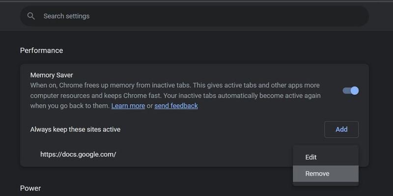The width and height of the screenshot is (393, 196).
Task: Click empty space right of docs.google.com entry
Action: (x=200, y=154)
